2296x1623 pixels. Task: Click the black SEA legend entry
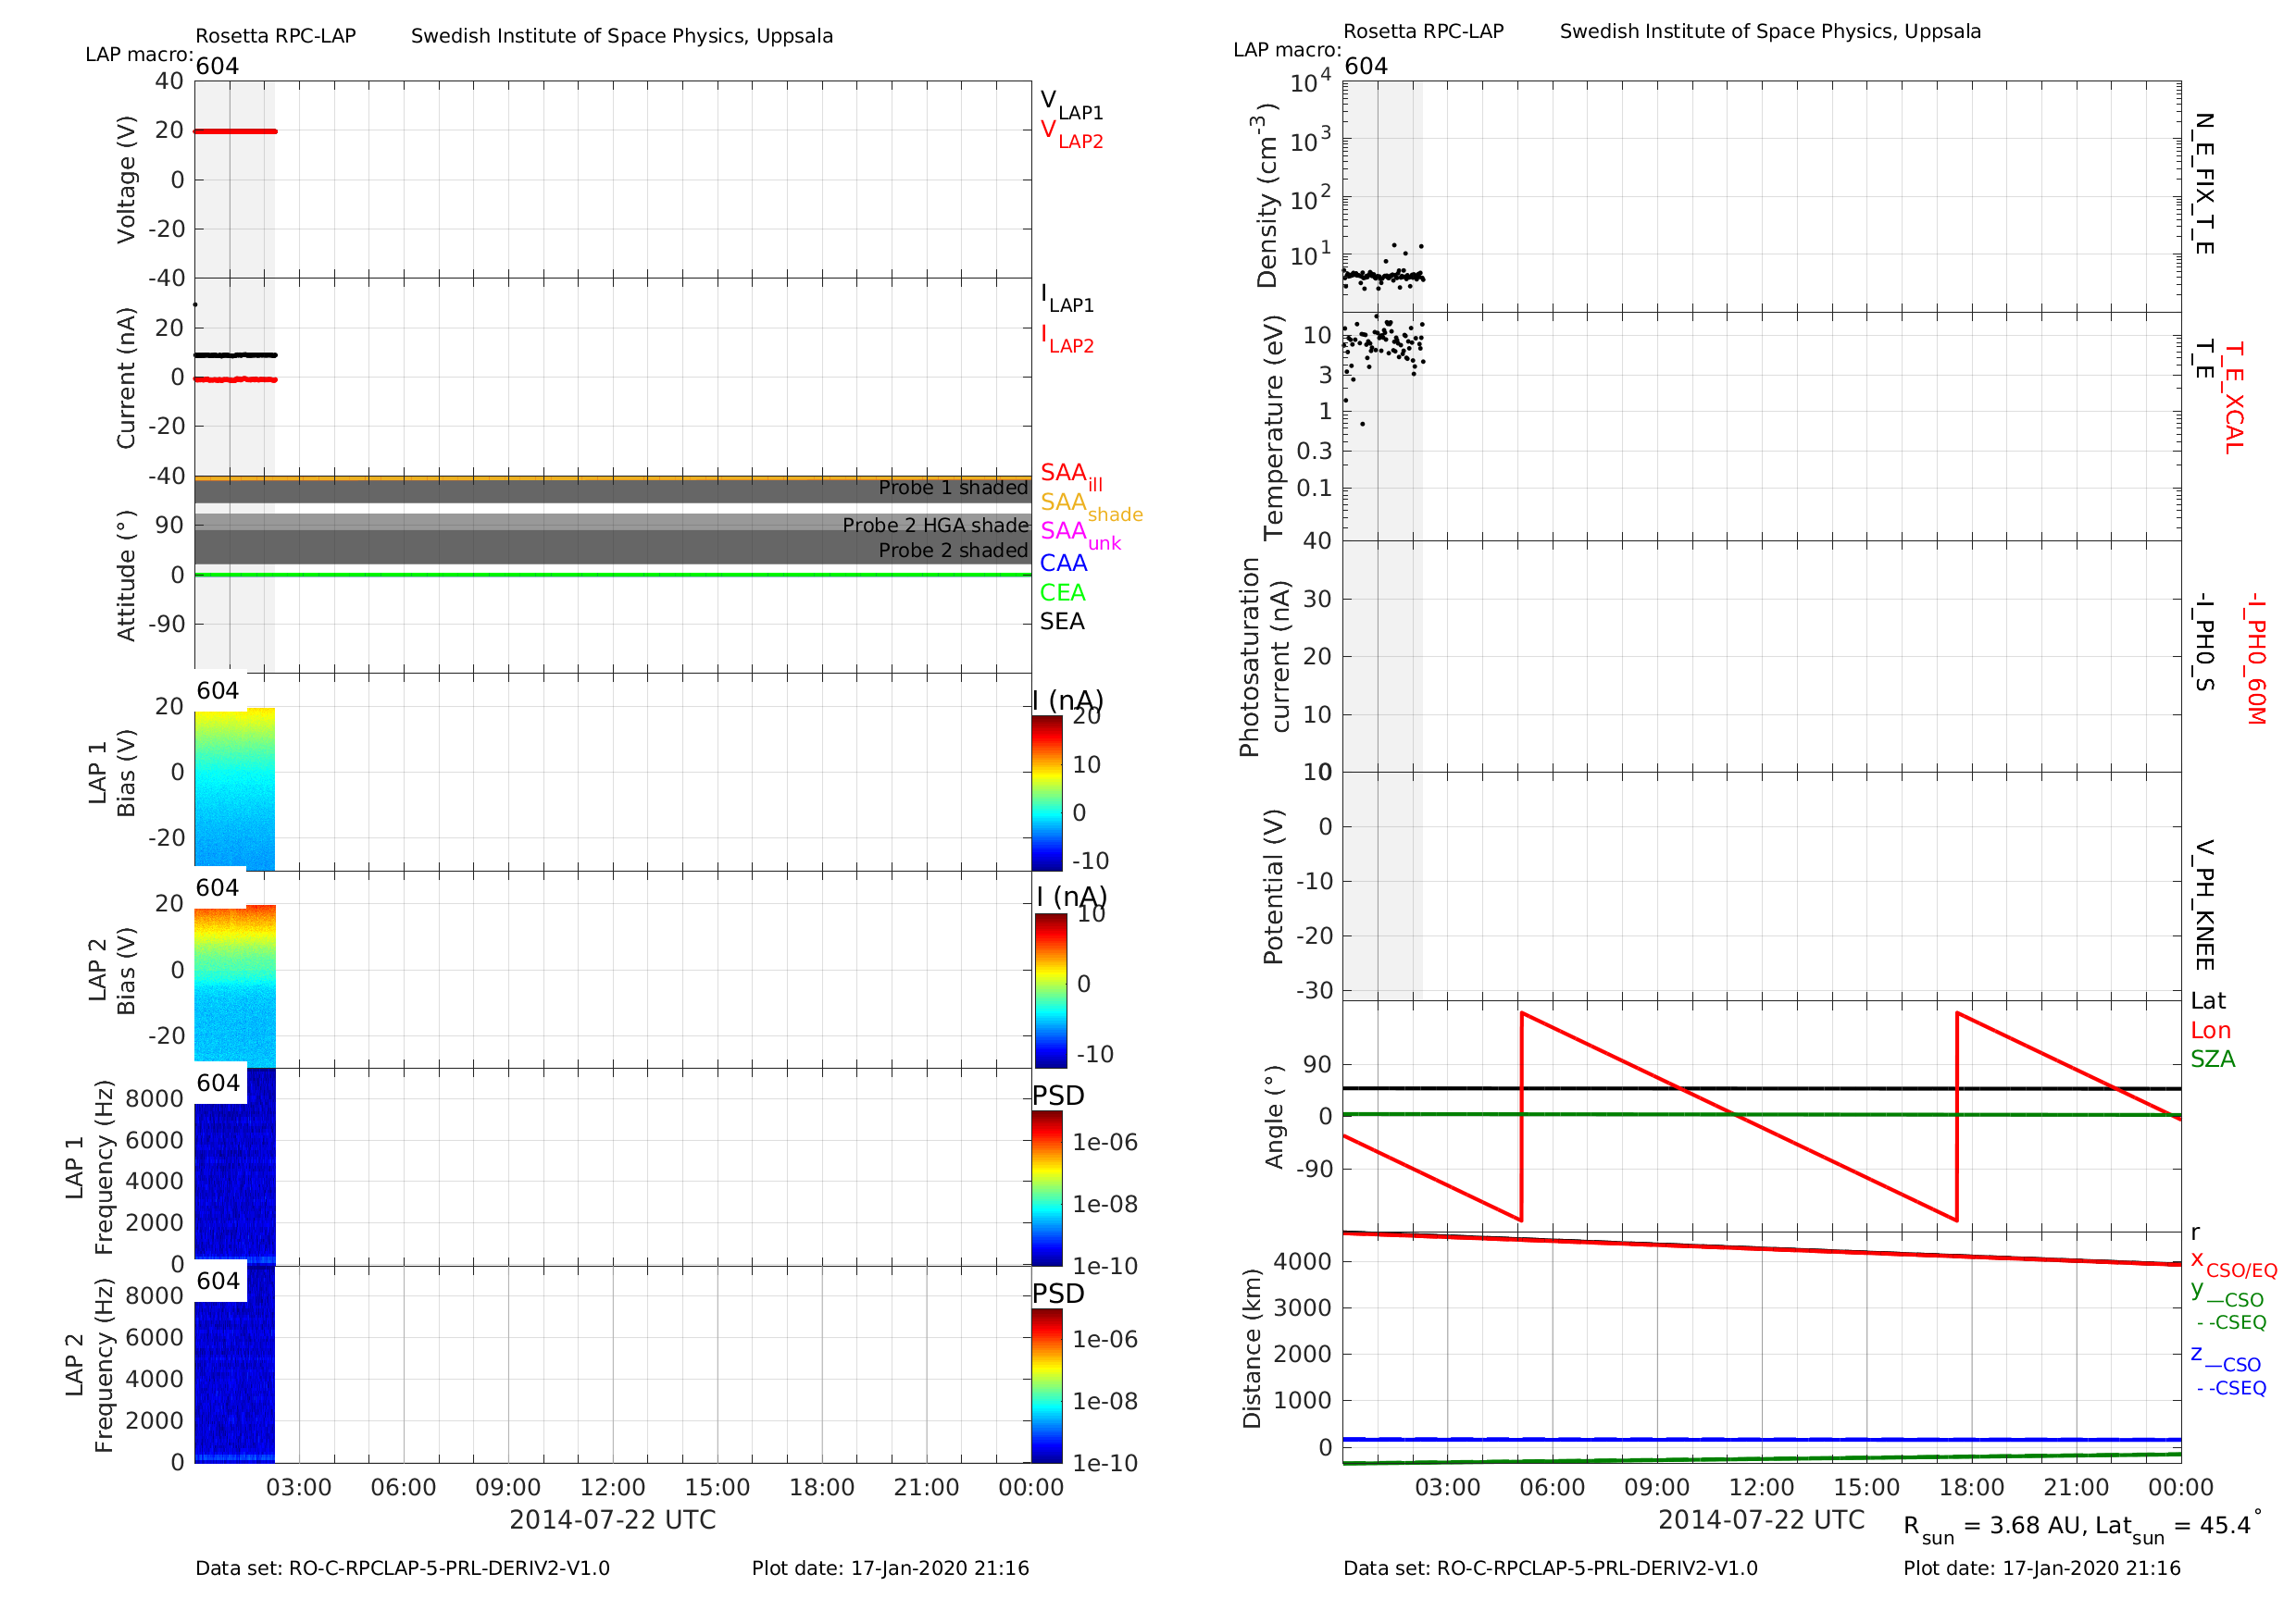1062,622
